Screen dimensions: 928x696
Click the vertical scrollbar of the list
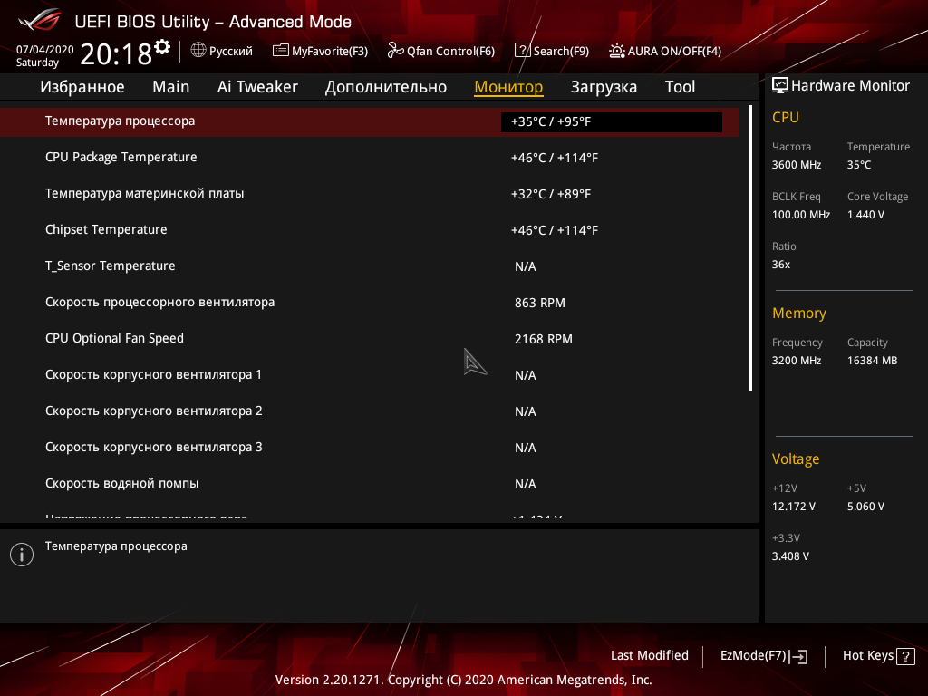click(750, 248)
